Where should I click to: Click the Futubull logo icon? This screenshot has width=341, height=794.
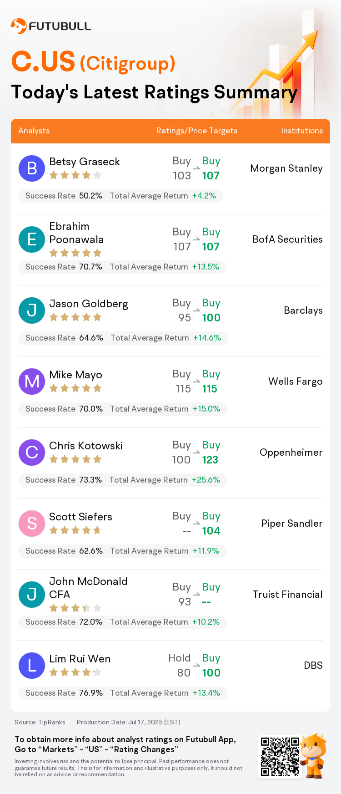tap(19, 26)
